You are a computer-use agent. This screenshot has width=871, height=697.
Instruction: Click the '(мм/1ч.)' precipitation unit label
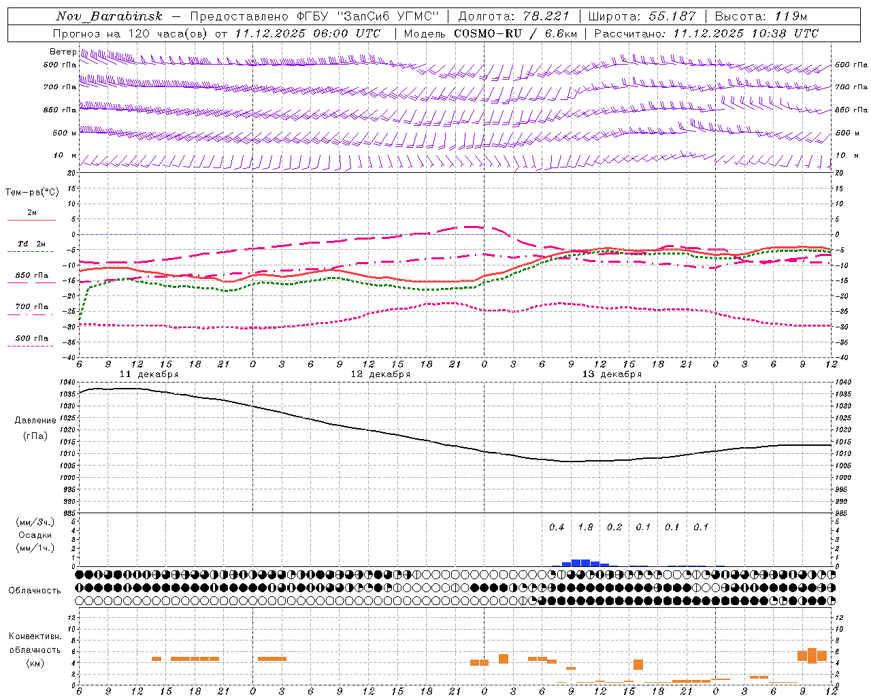35,548
